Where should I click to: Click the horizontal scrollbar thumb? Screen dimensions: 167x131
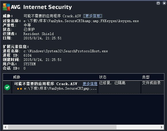[x=62, y=127]
